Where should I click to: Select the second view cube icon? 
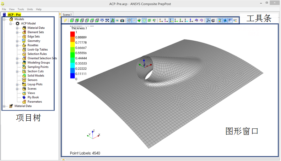[77, 21]
